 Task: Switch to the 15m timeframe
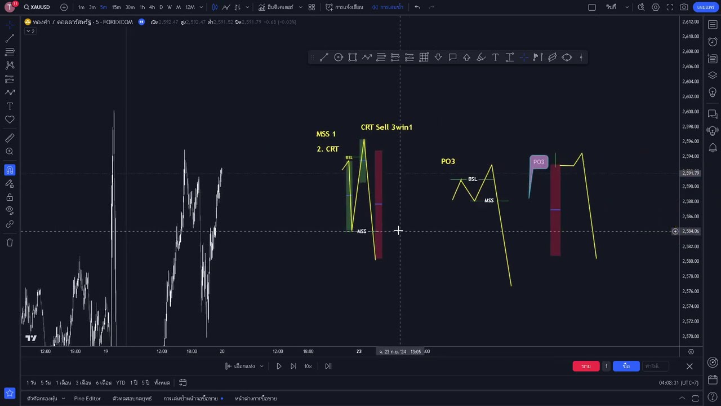(x=116, y=7)
